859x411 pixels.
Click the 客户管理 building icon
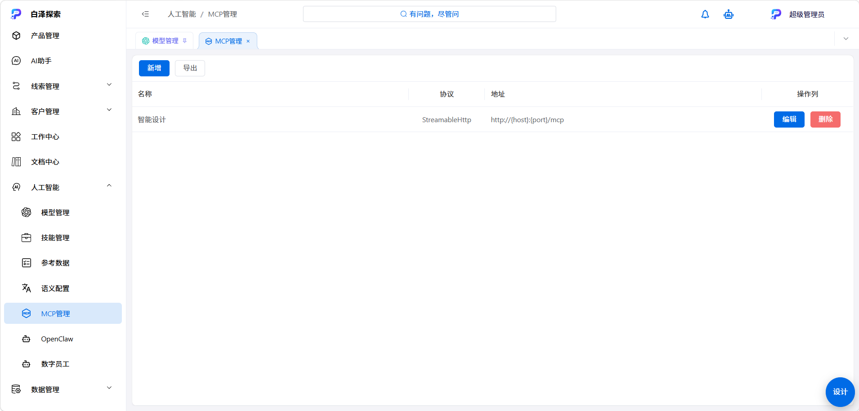click(x=16, y=111)
